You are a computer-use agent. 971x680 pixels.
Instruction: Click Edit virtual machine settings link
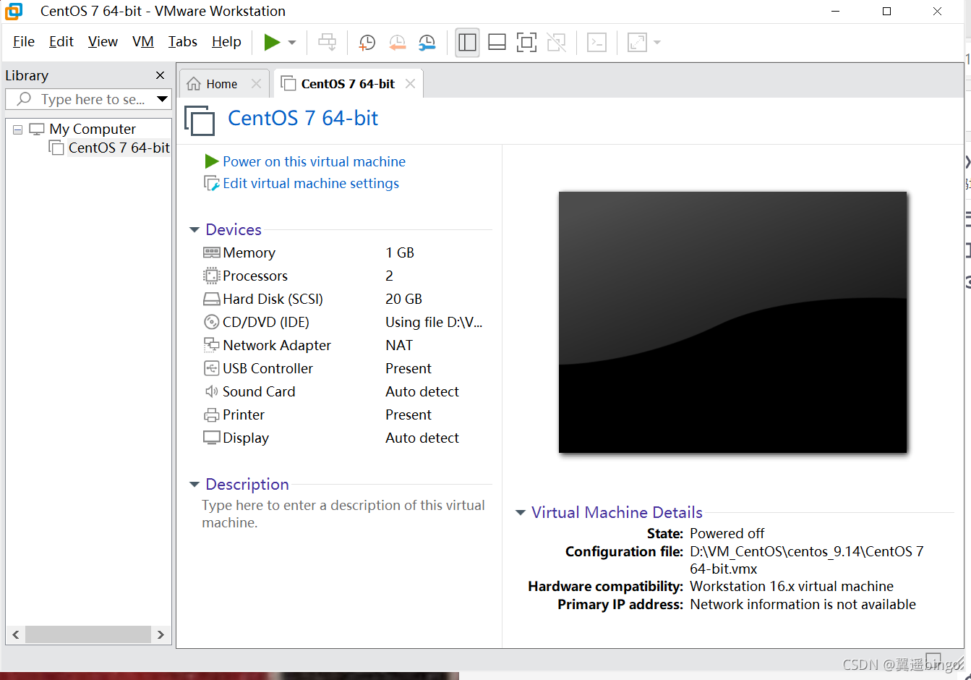tap(311, 183)
